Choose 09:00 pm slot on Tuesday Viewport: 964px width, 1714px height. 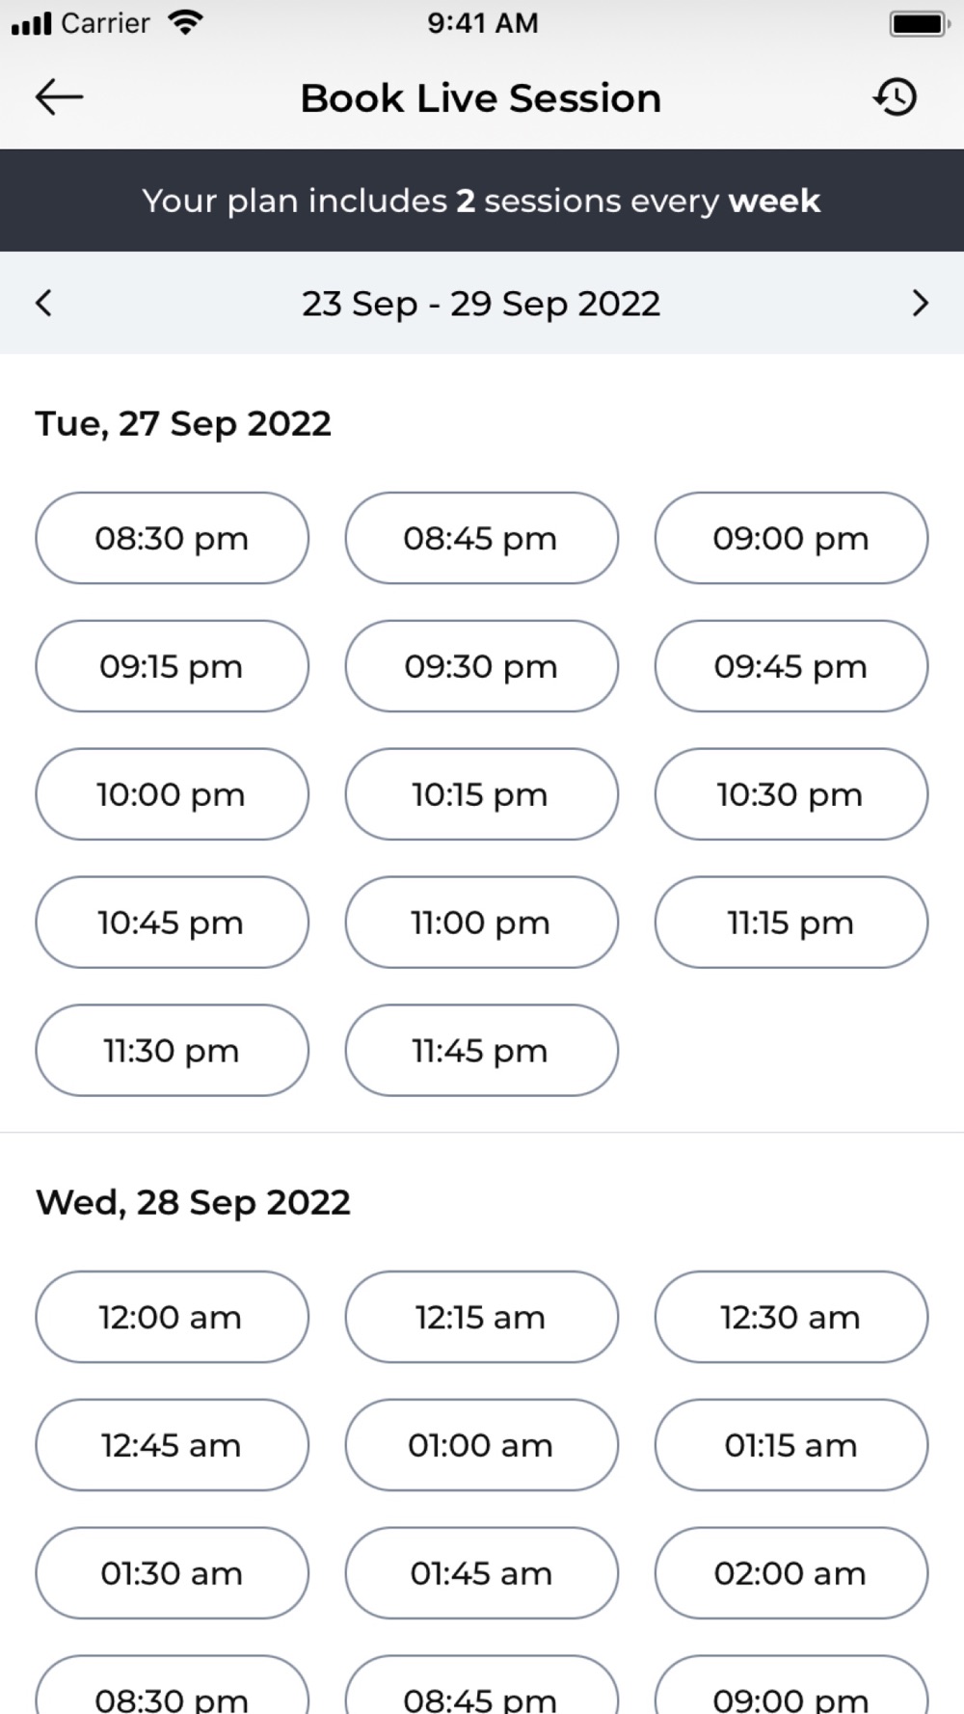point(791,538)
